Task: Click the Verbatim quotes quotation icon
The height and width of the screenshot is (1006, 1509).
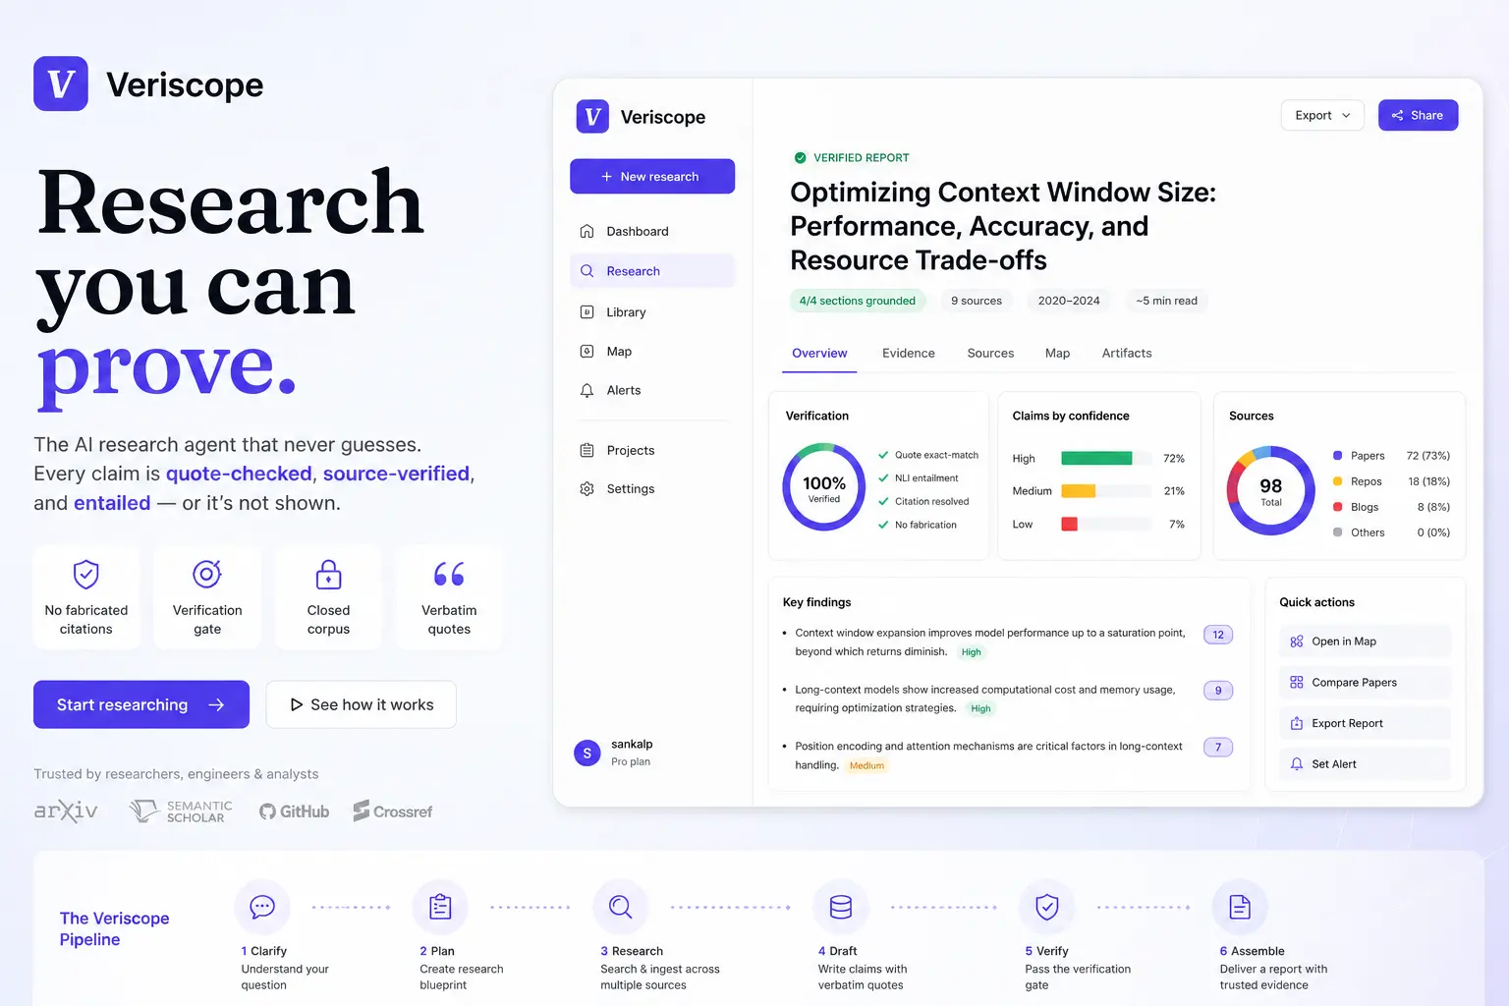Action: (449, 574)
